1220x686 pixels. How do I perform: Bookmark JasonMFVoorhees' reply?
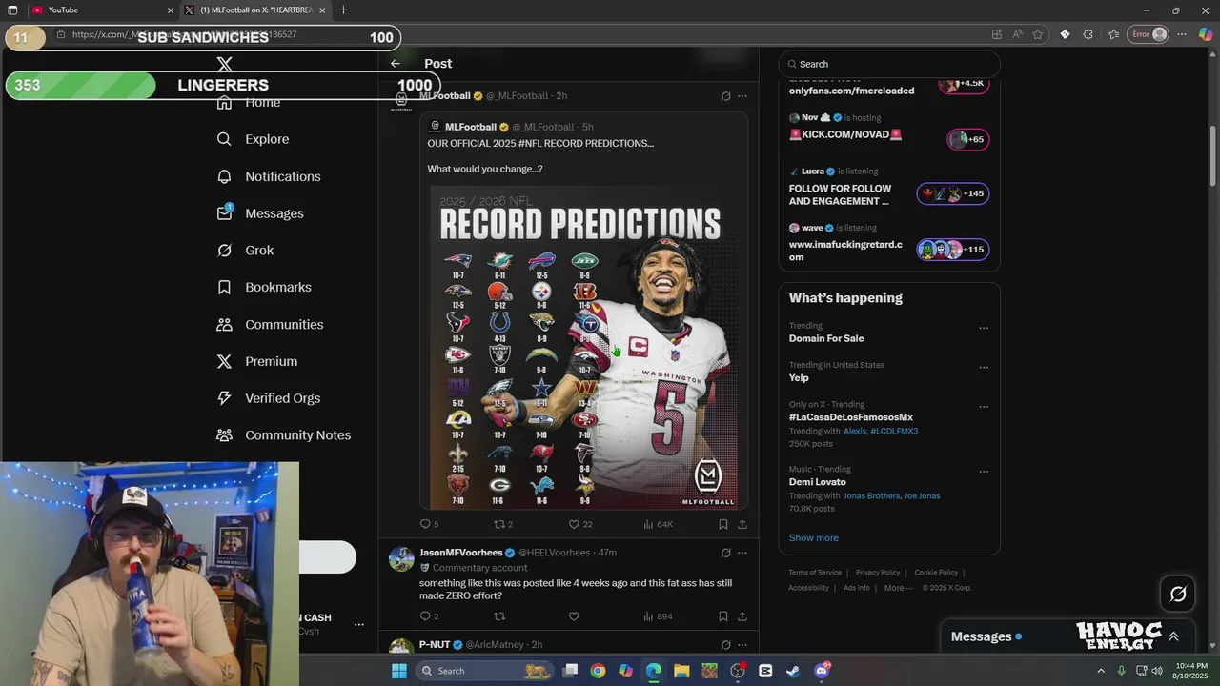[x=723, y=616]
